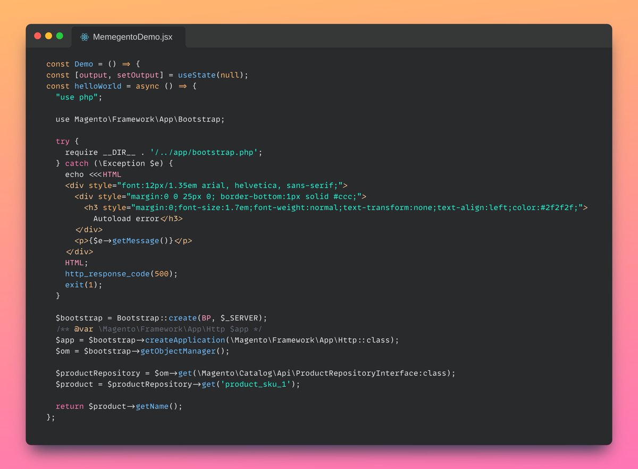Viewport: 638px width, 469px height.
Task: Click the "Autoload error" text
Action: click(x=126, y=219)
